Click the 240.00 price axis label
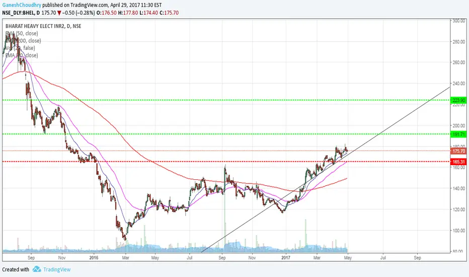 tap(459, 84)
